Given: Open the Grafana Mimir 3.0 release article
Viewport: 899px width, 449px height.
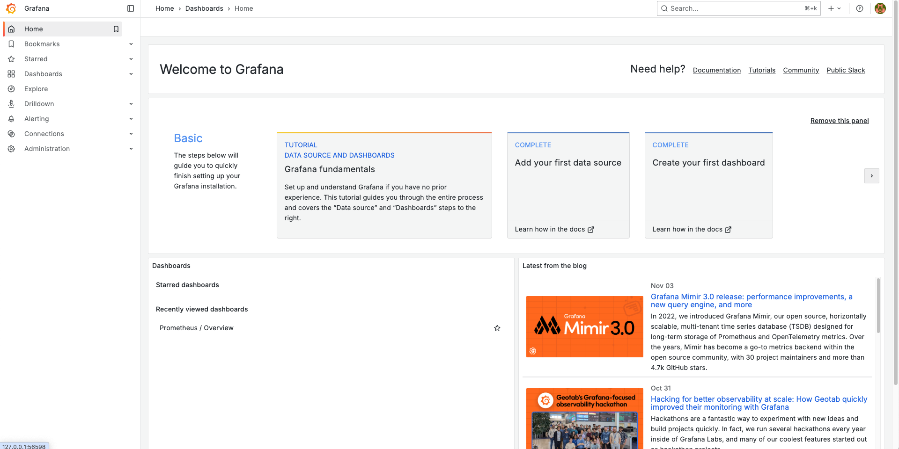Looking at the screenshot, I should 752,301.
